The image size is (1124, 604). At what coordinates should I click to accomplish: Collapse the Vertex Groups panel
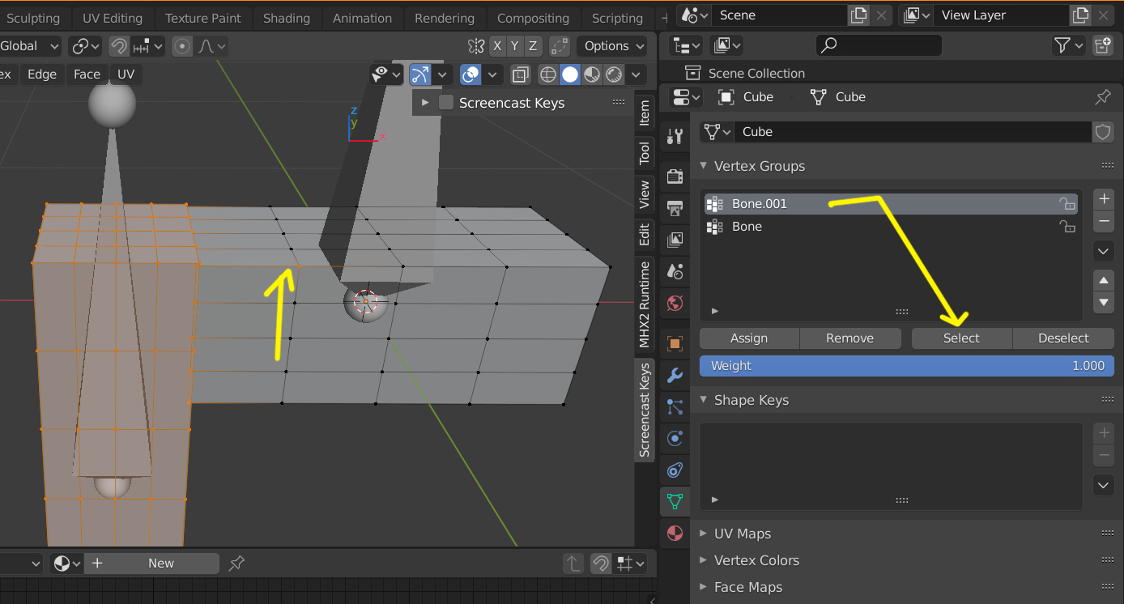(x=703, y=166)
